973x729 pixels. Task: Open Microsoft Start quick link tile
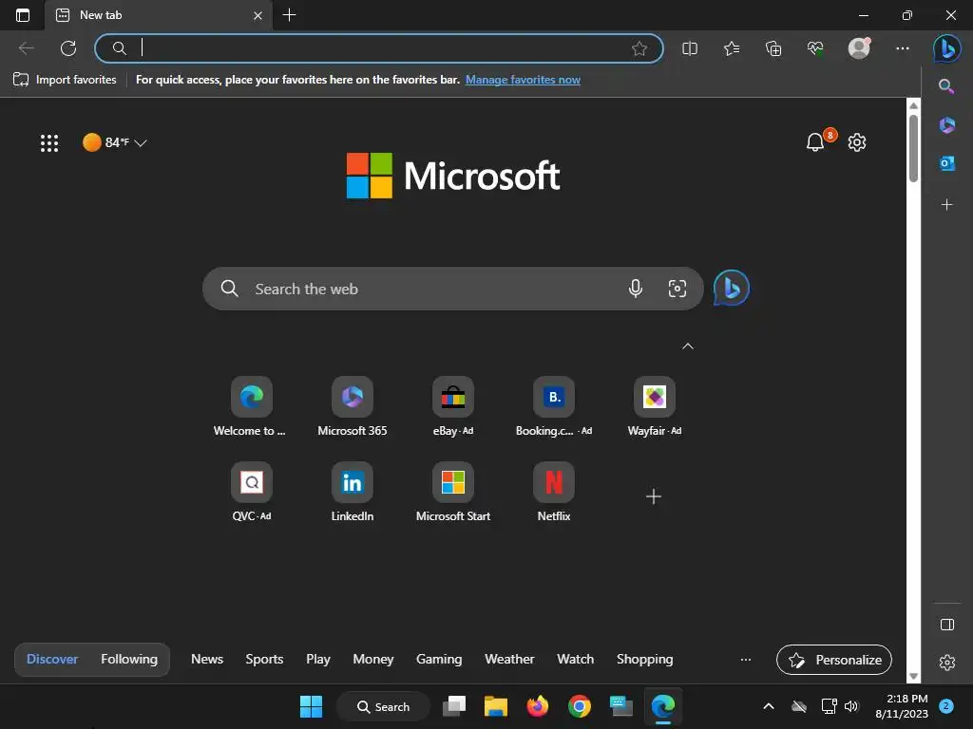[453, 493]
